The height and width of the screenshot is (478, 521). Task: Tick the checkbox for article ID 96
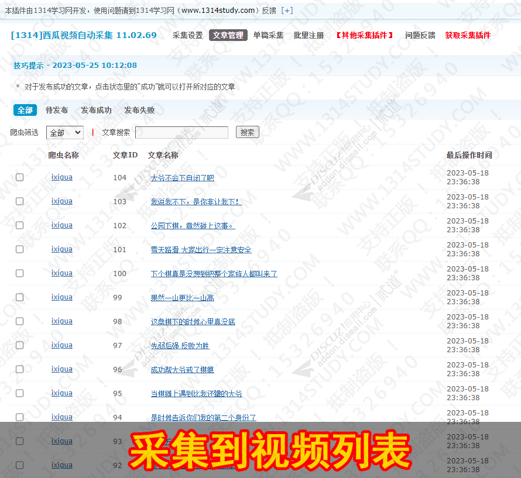pos(19,369)
